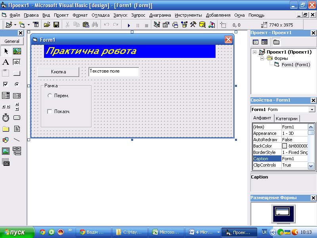Select the CheckBox tool in toolbox
The height and width of the screenshot is (238, 317).
tap(6, 84)
